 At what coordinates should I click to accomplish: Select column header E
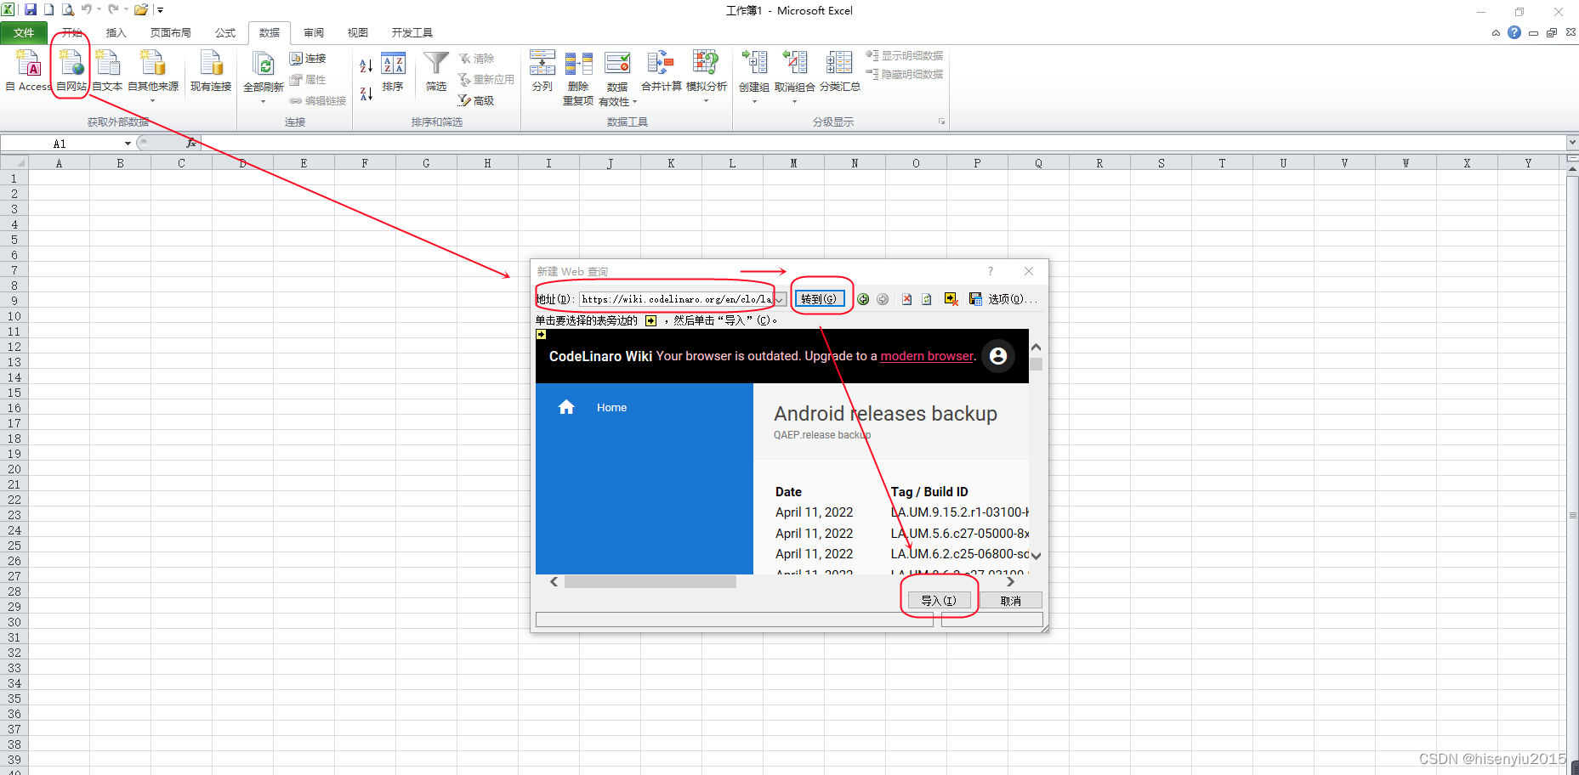click(x=304, y=163)
